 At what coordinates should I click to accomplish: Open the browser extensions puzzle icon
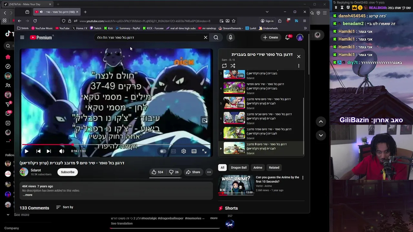tap(280, 21)
